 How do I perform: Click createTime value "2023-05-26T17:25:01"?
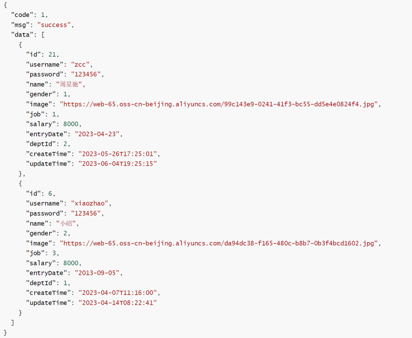tap(119, 154)
